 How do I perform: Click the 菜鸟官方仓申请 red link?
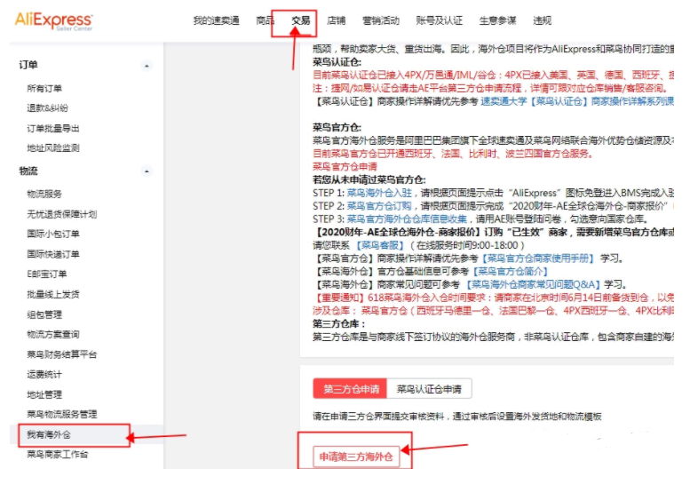click(344, 166)
